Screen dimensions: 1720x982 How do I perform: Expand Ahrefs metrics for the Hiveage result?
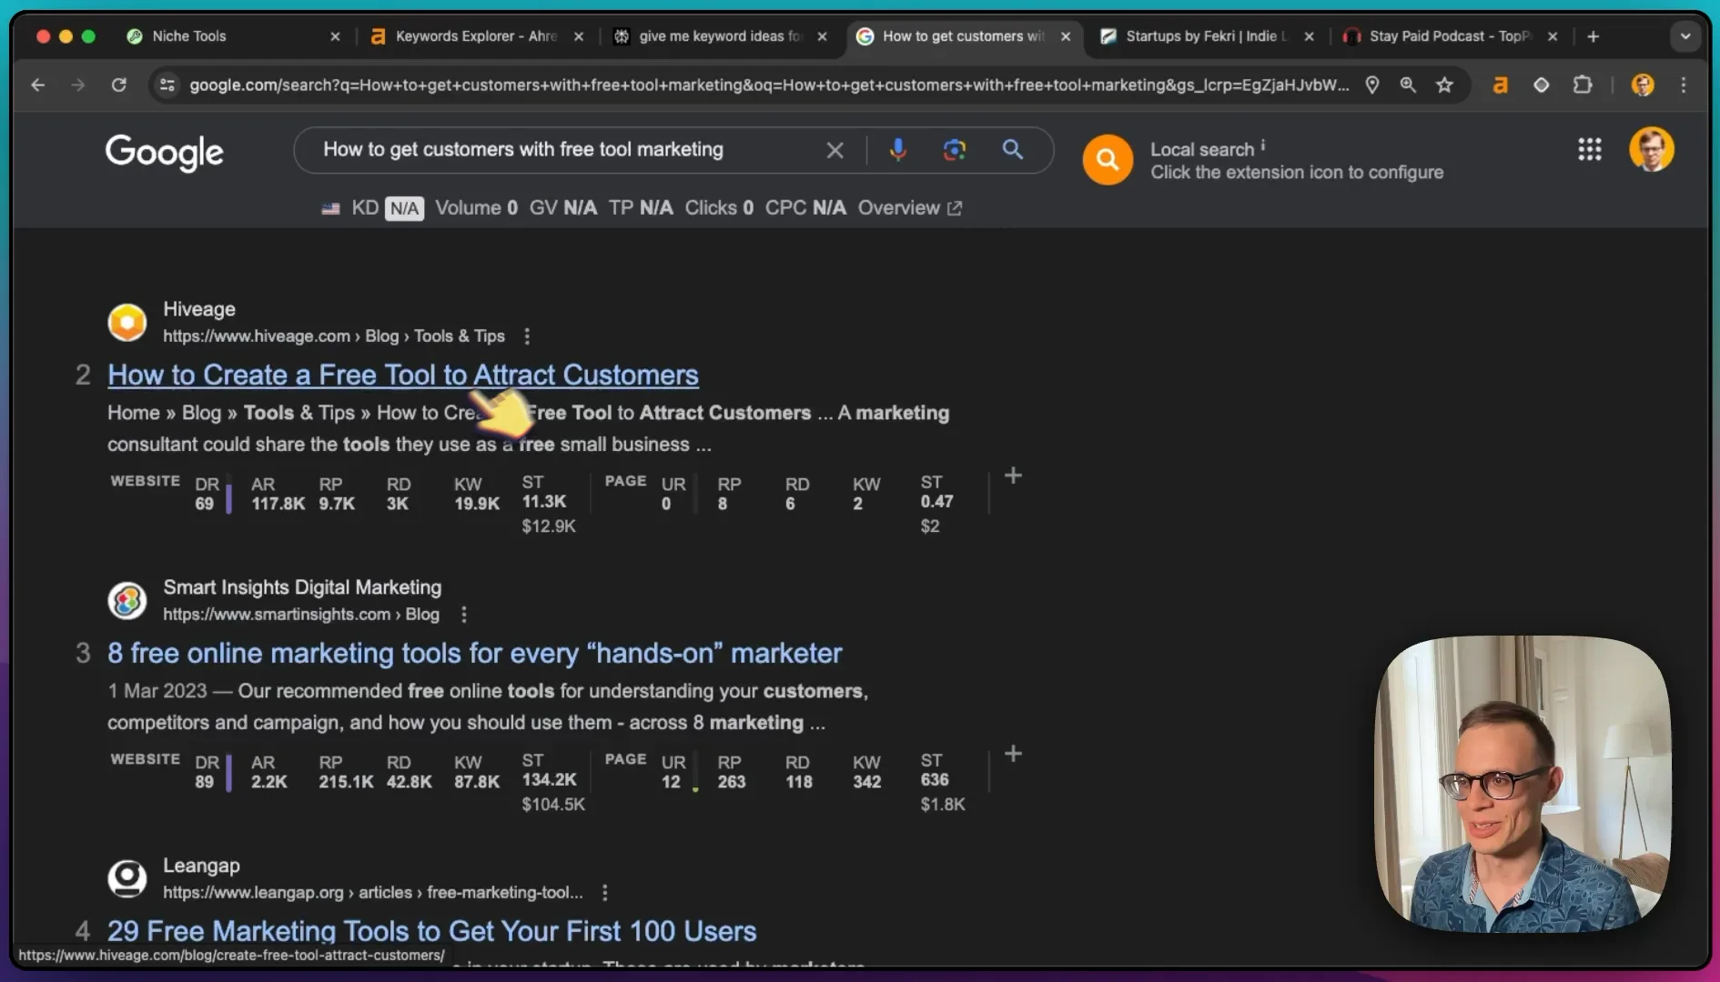click(1013, 476)
